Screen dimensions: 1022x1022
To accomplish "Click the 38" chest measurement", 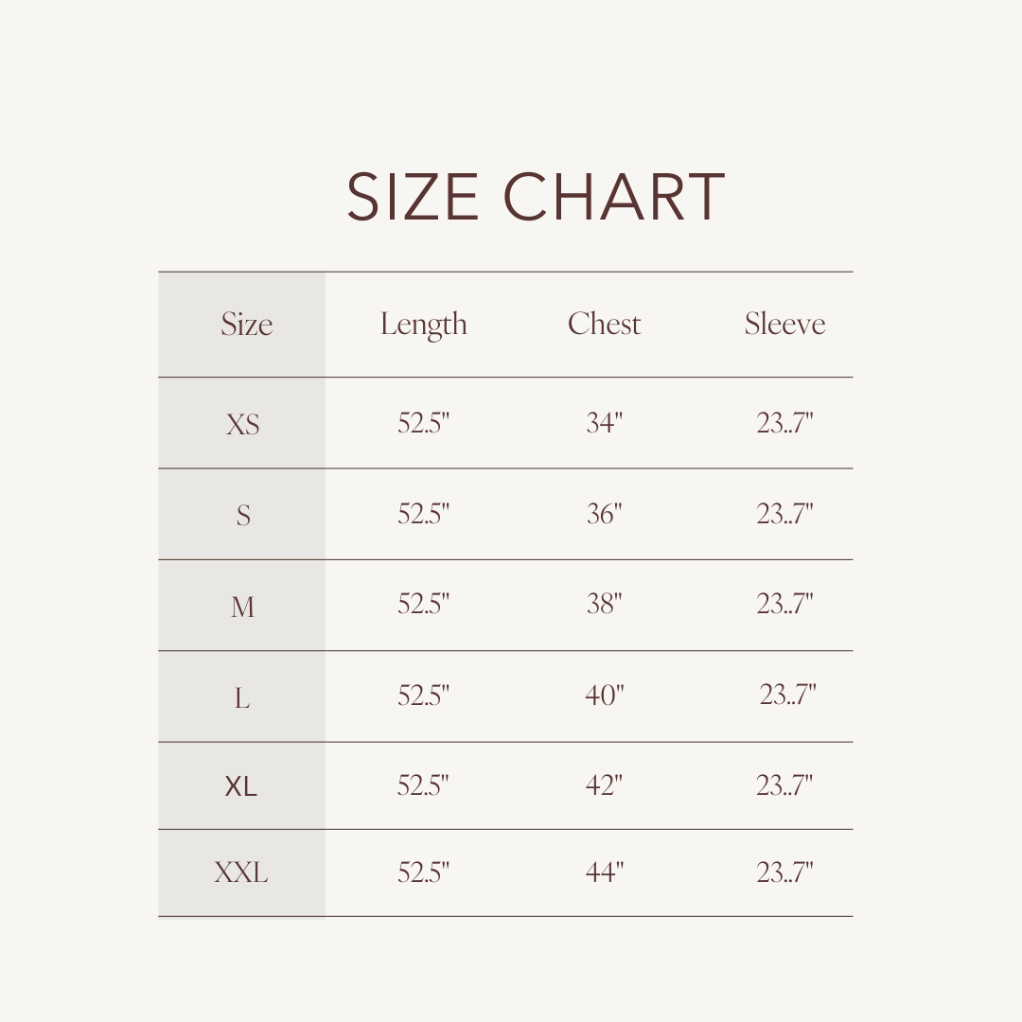I will tap(604, 604).
